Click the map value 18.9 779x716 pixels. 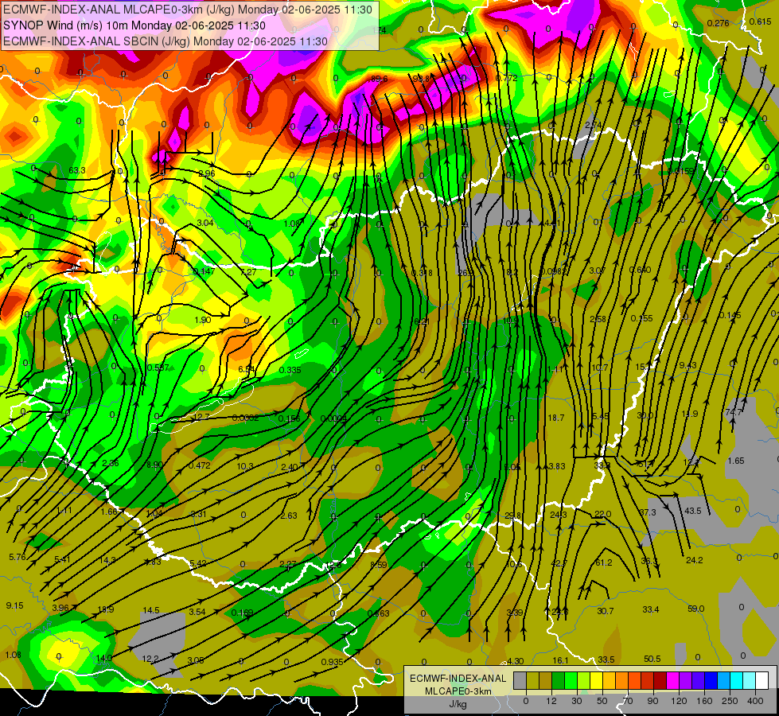[x=105, y=609]
